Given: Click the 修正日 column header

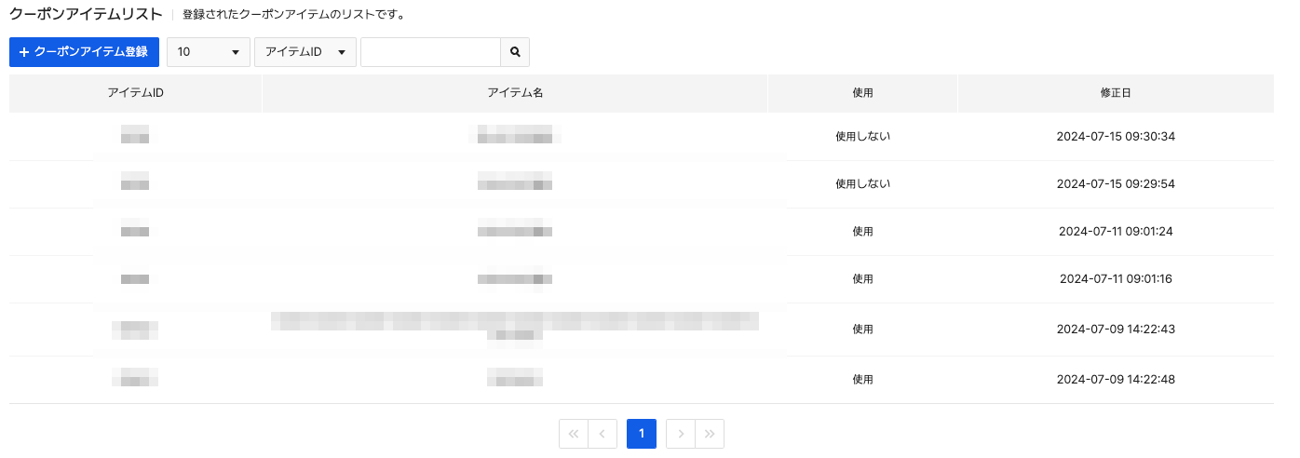Looking at the screenshot, I should [1116, 93].
